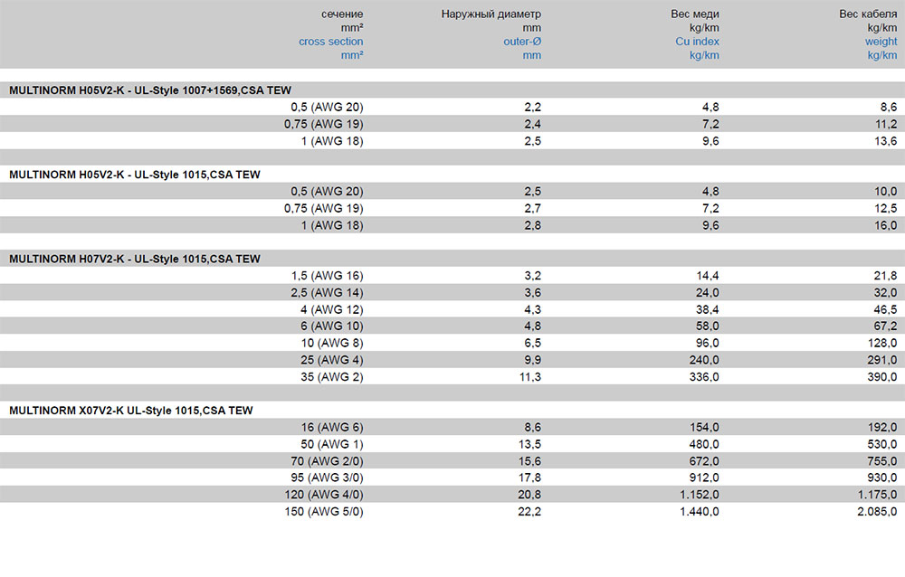Click the outer diameter value '9,9'
Screen dimensions: 905x577
pyautogui.click(x=533, y=359)
